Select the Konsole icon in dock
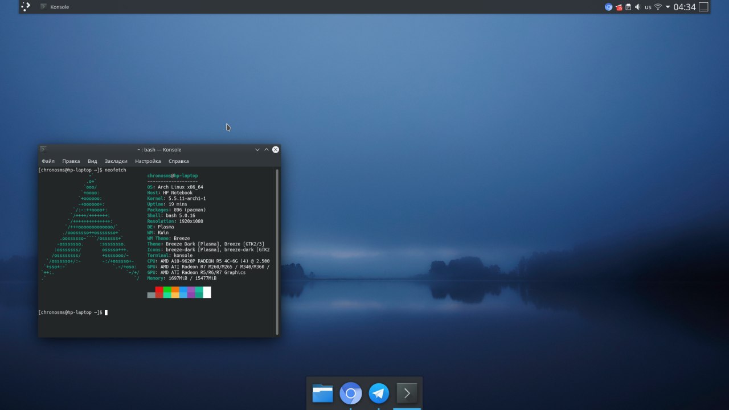 point(407,393)
